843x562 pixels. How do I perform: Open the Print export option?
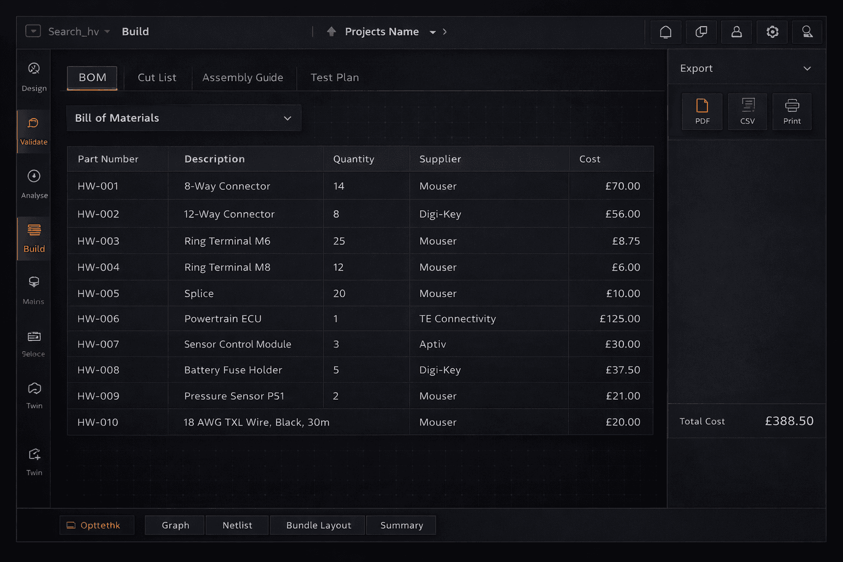click(x=792, y=111)
